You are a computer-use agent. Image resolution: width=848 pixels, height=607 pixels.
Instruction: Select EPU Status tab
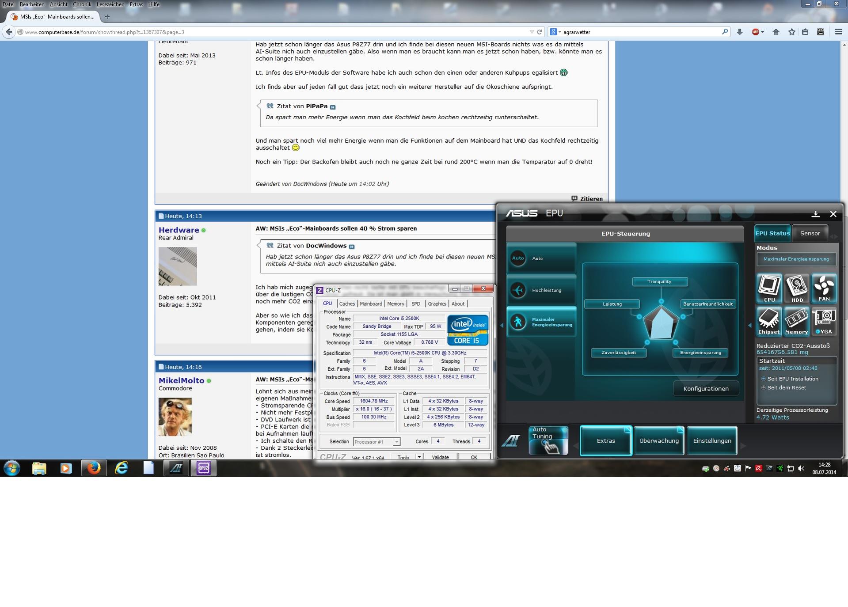(772, 233)
